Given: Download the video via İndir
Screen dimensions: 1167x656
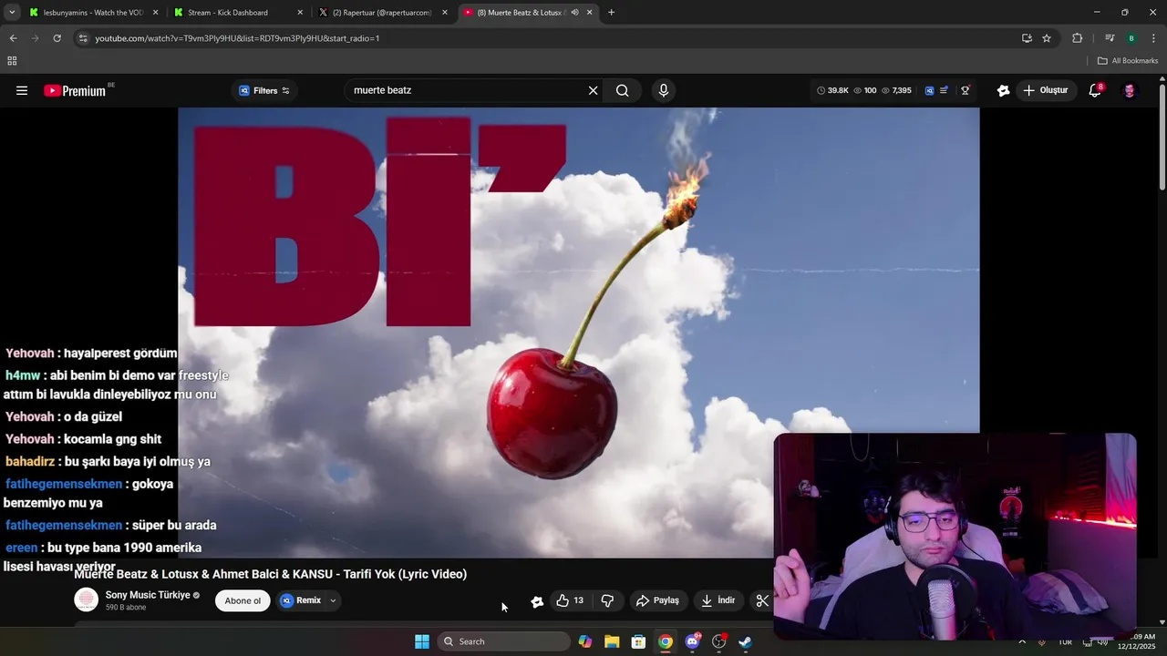Looking at the screenshot, I should [x=718, y=600].
